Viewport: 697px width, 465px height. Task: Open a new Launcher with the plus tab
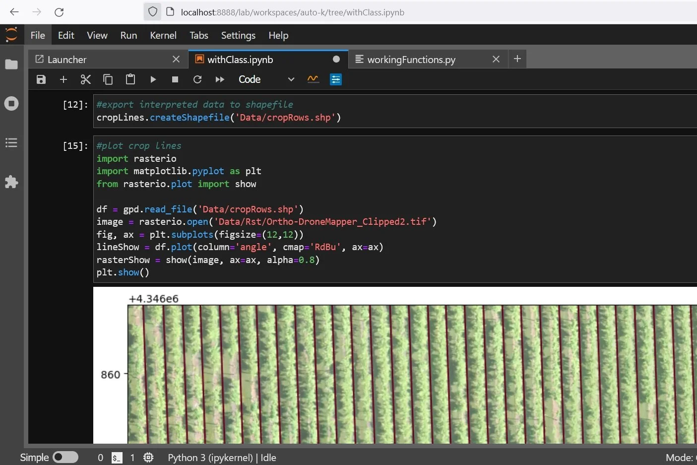click(517, 59)
